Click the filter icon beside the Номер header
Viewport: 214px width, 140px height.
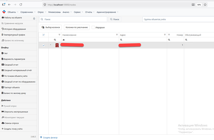tap(169, 35)
